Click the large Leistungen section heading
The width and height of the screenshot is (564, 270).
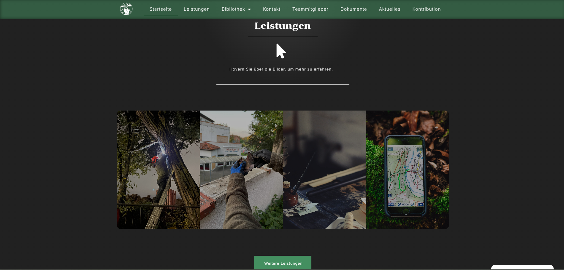coord(283,26)
